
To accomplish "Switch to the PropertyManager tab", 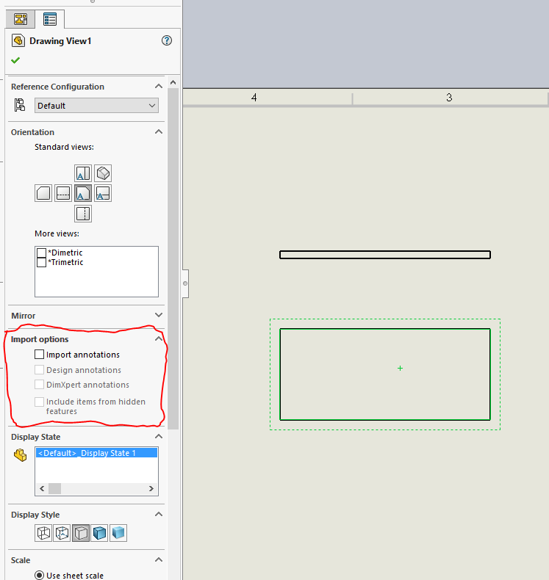I will tap(50, 19).
